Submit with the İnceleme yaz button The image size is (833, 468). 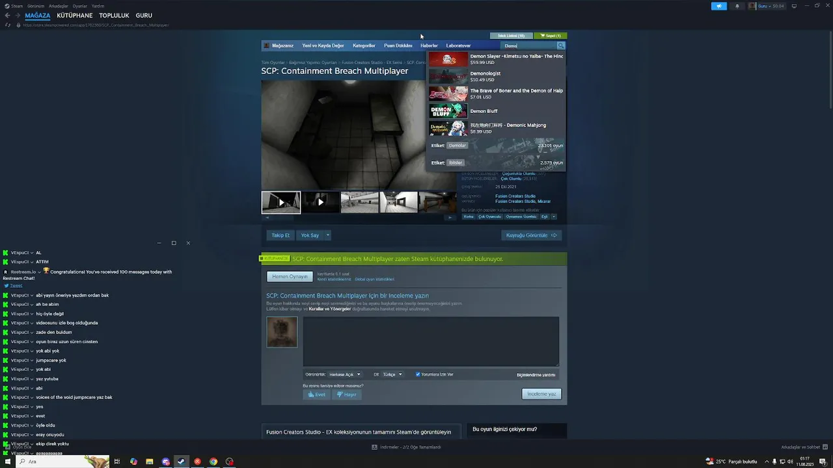(541, 394)
